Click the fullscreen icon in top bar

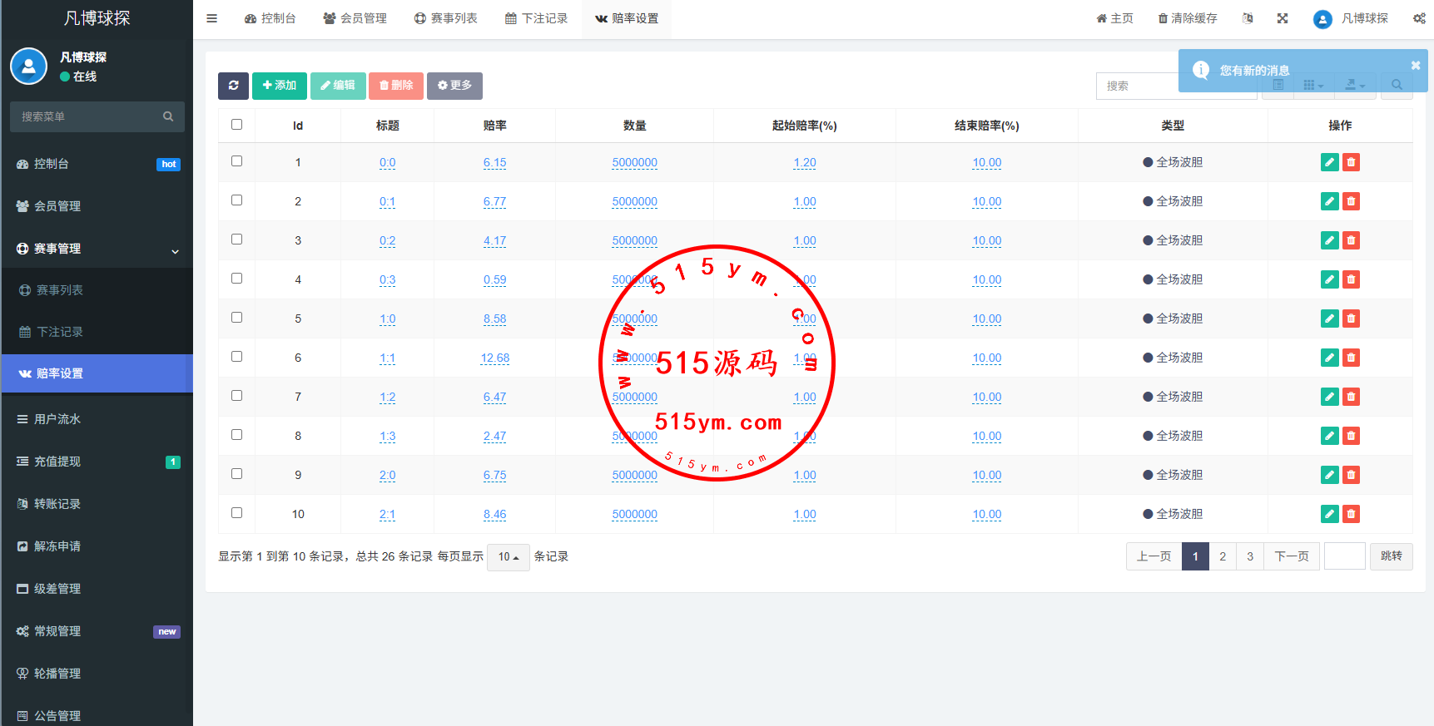1283,18
